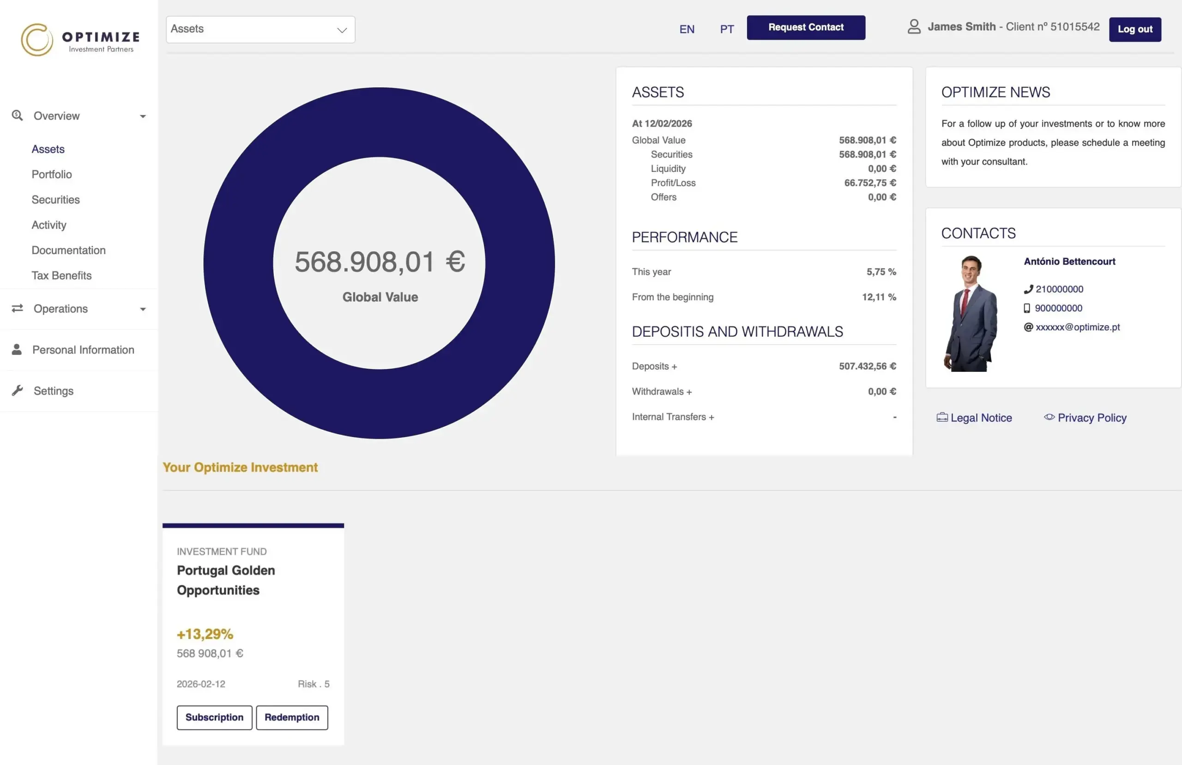Viewport: 1182px width, 765px height.
Task: Switch language to EN
Action: [687, 29]
